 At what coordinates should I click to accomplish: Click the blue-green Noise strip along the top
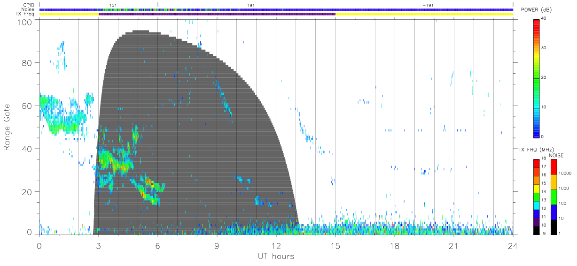276,9
